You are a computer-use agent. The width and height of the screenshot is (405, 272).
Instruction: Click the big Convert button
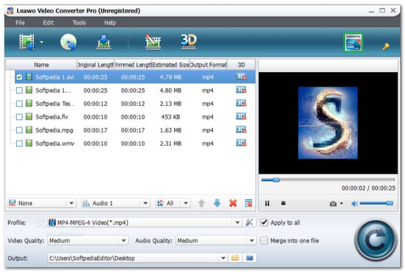[x=375, y=240]
